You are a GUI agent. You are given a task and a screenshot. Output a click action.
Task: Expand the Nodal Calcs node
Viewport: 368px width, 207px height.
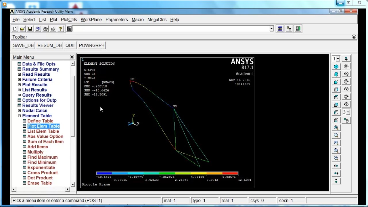[x=19, y=111]
